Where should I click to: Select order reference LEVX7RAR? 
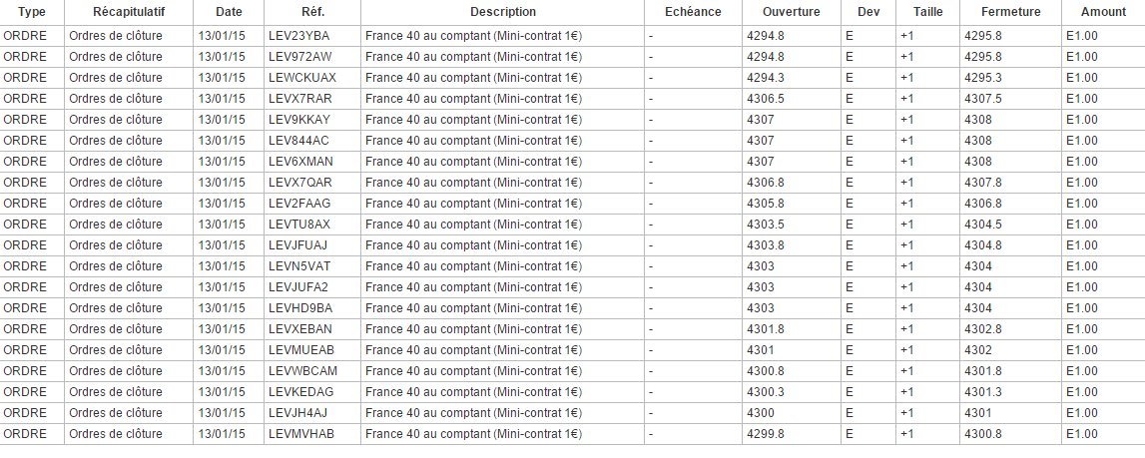300,99
